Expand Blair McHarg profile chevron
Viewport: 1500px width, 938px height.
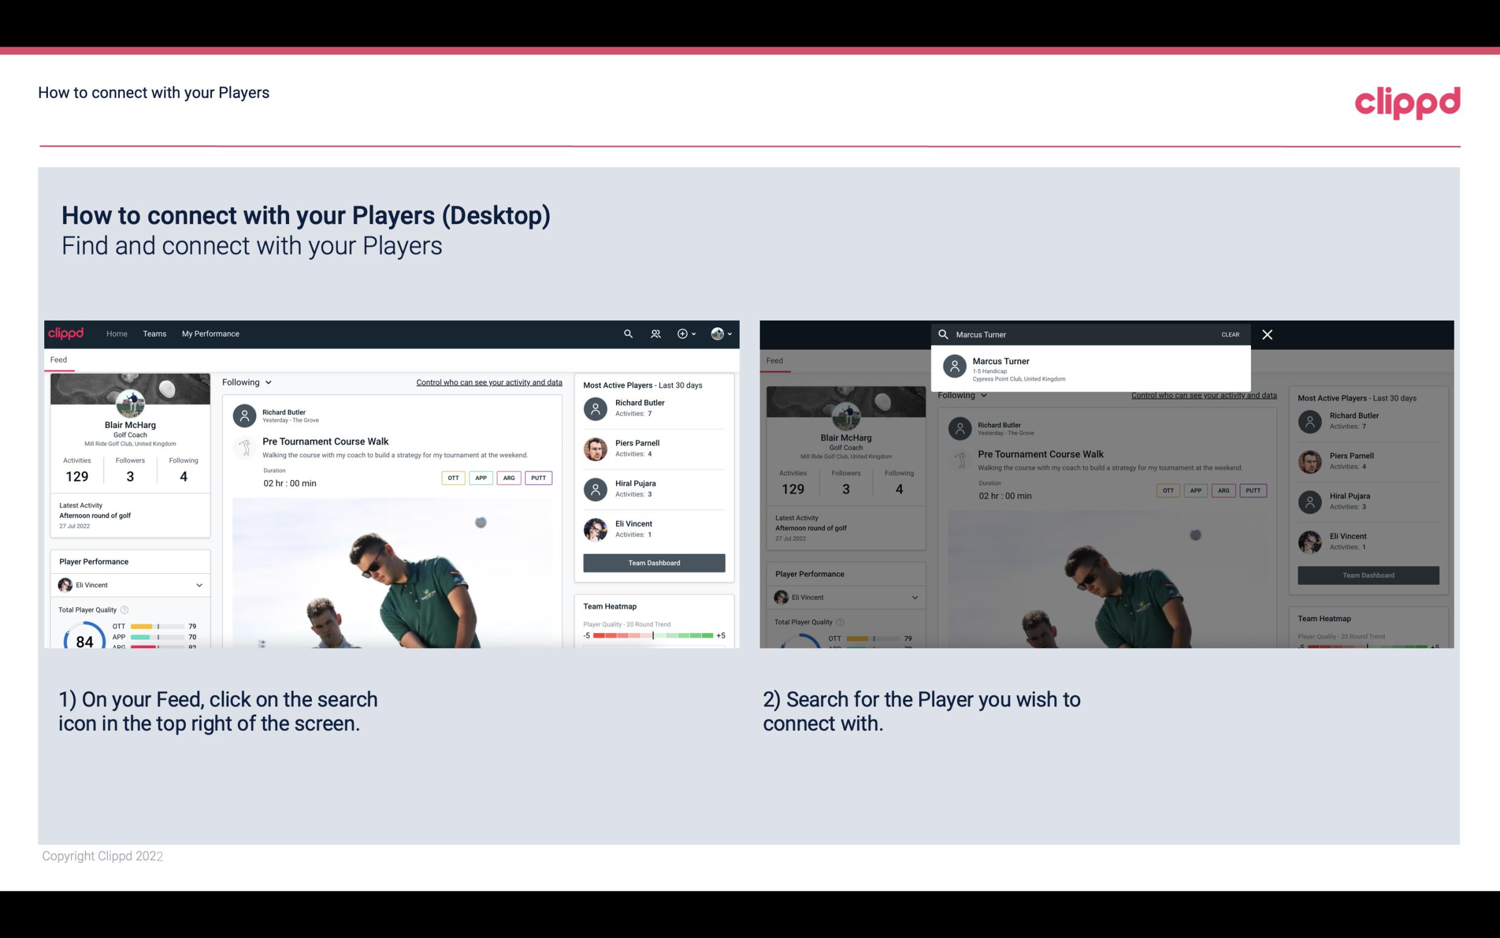pyautogui.click(x=730, y=334)
